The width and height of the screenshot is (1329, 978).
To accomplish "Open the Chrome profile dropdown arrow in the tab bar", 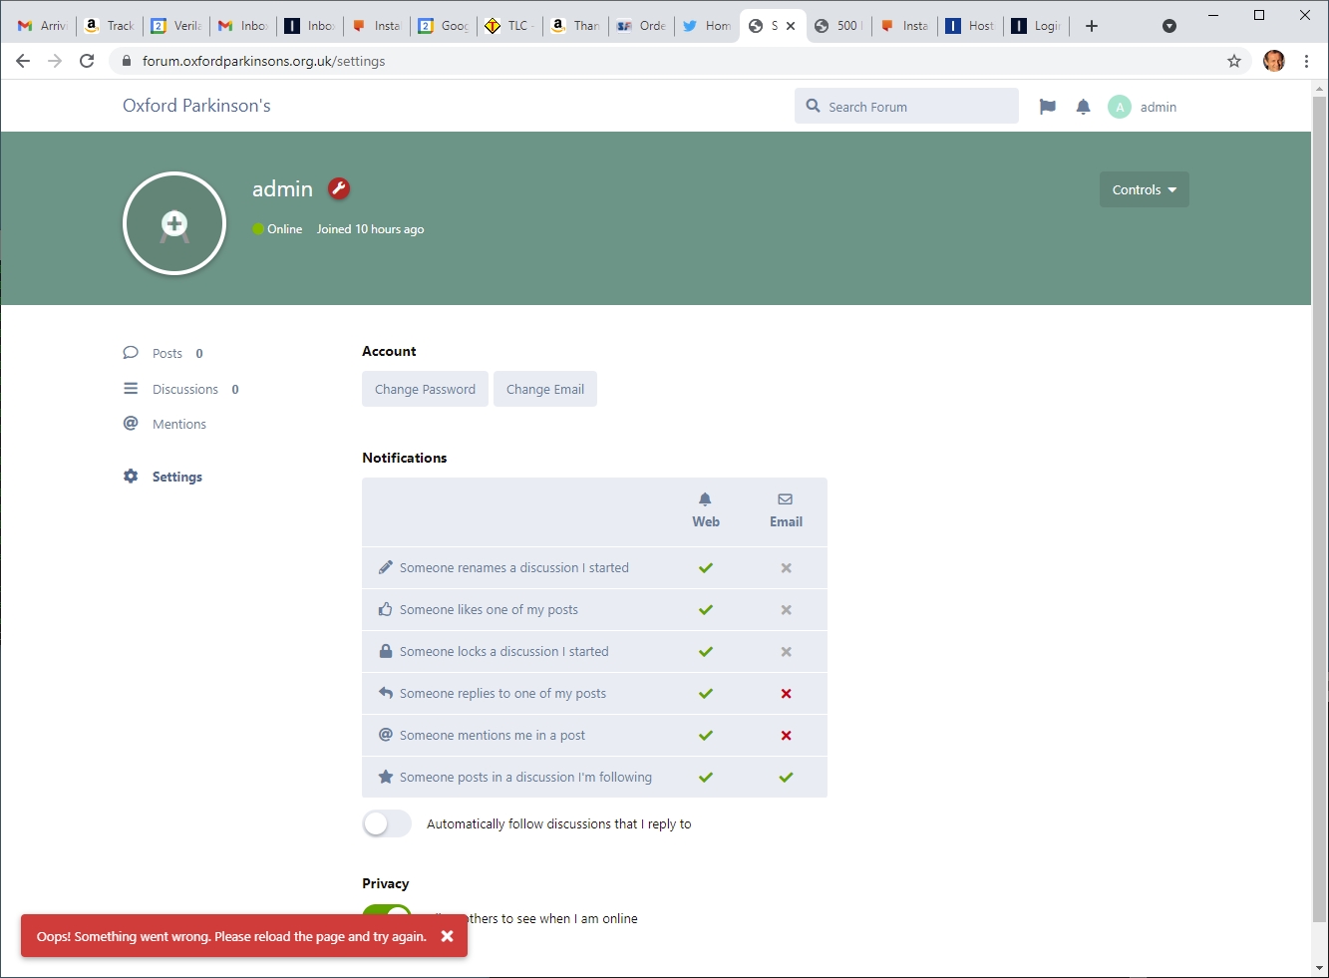I will coord(1169,26).
